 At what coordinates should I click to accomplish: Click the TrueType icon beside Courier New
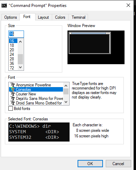tap(13, 94)
